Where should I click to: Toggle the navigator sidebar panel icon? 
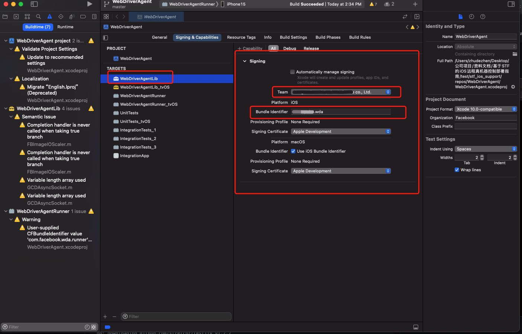[34, 4]
